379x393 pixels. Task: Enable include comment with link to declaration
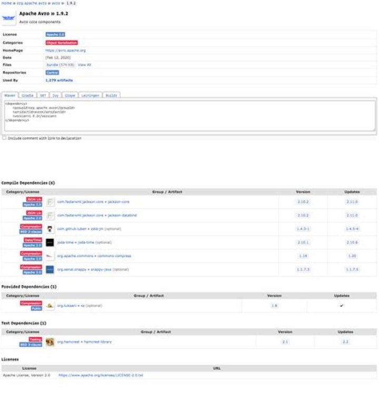click(x=4, y=138)
